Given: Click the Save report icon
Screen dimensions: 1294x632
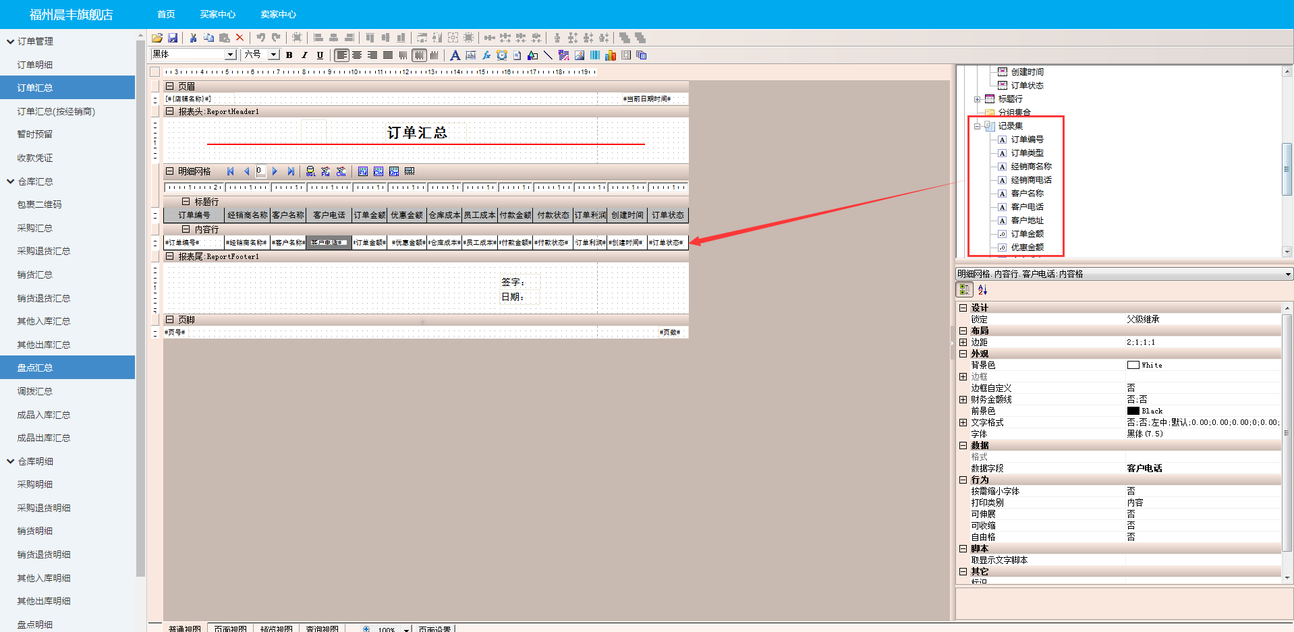Looking at the screenshot, I should [173, 38].
